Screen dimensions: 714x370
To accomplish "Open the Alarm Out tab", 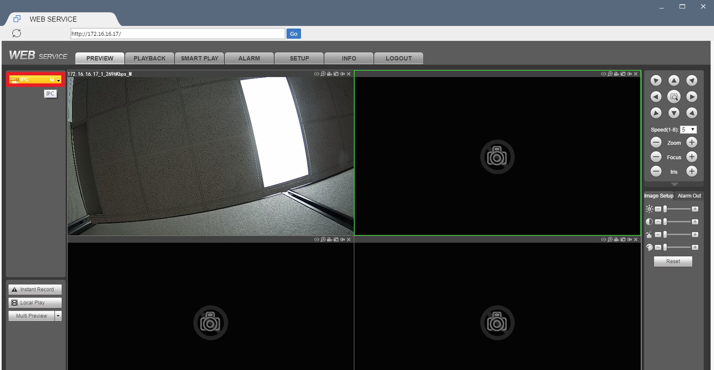I will (689, 196).
